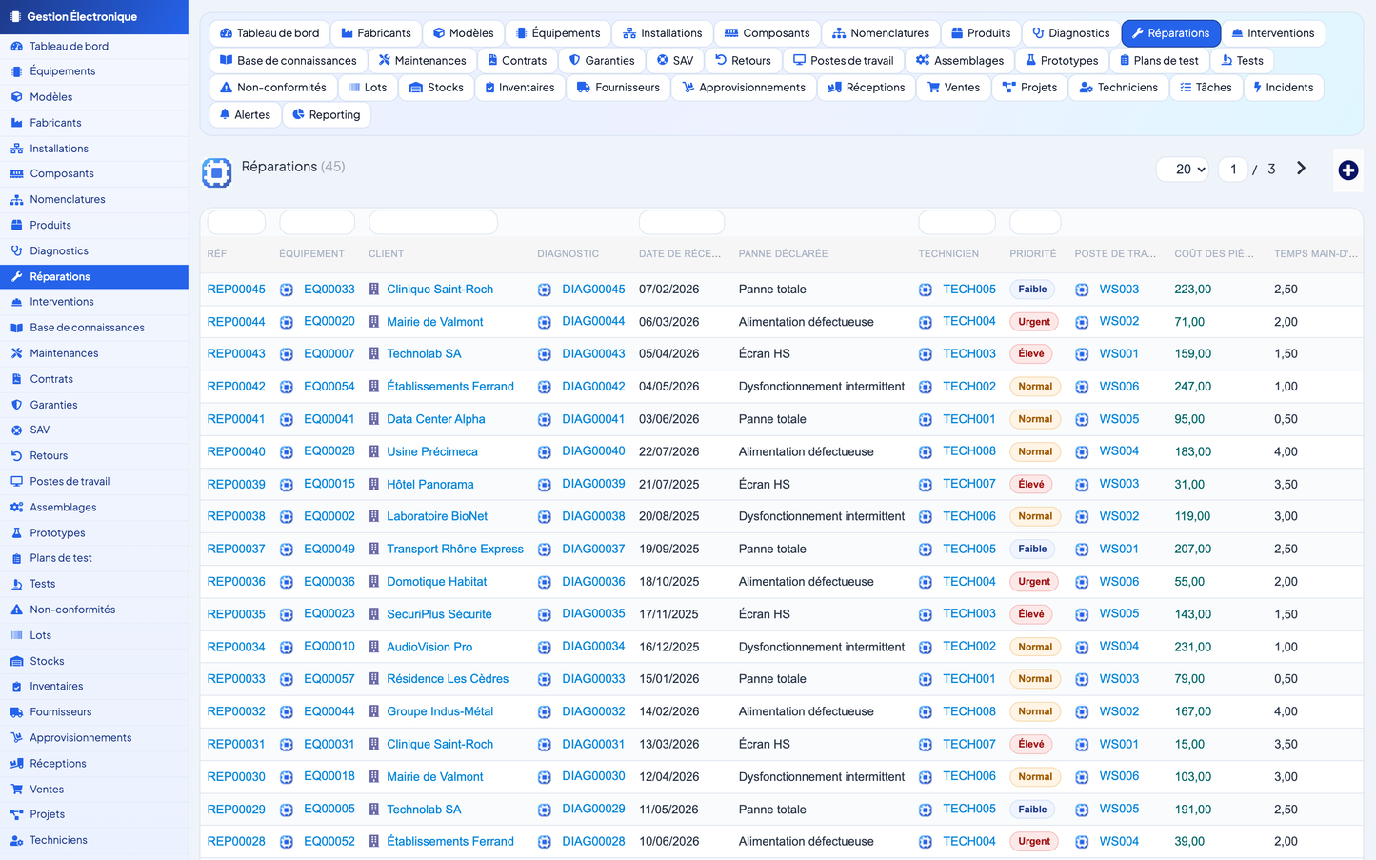Open client Hôtel Panorama link

[429, 485]
